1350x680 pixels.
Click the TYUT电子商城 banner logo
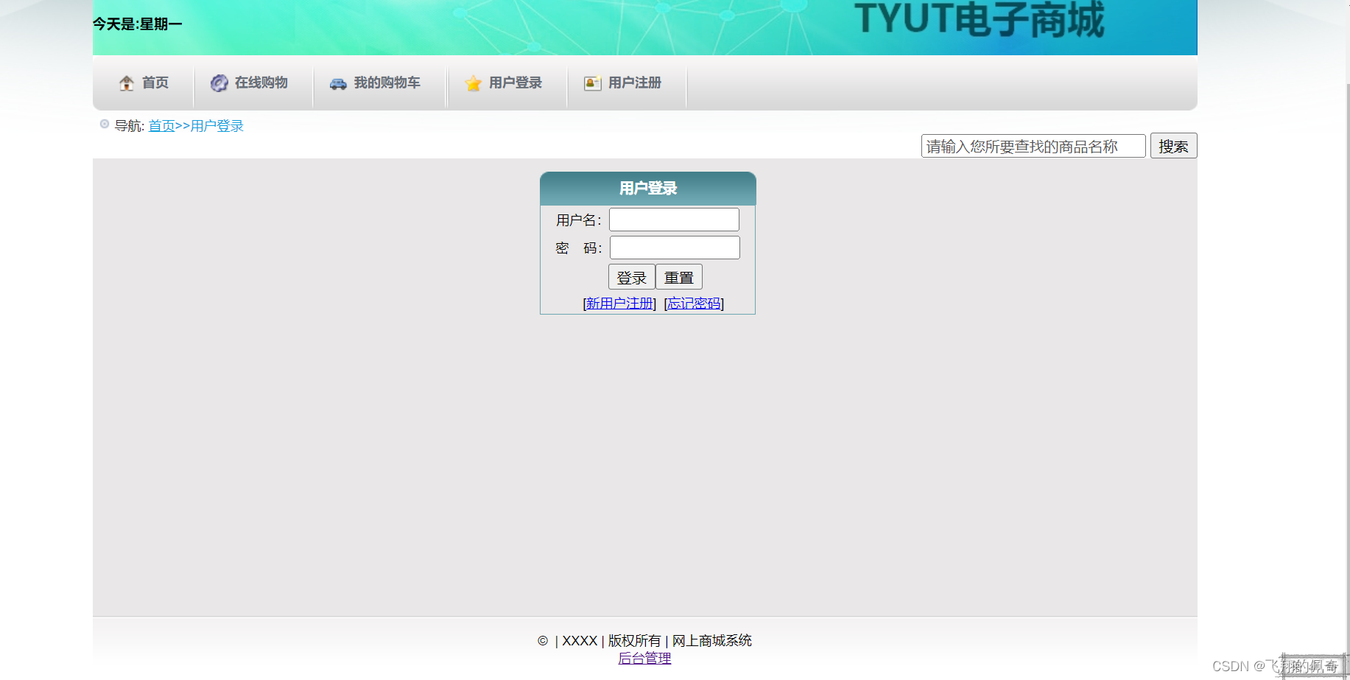click(980, 22)
